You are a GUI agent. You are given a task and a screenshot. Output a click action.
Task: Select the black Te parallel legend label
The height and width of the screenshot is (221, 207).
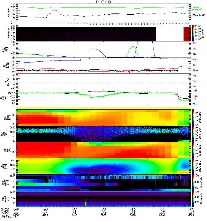tap(195, 91)
